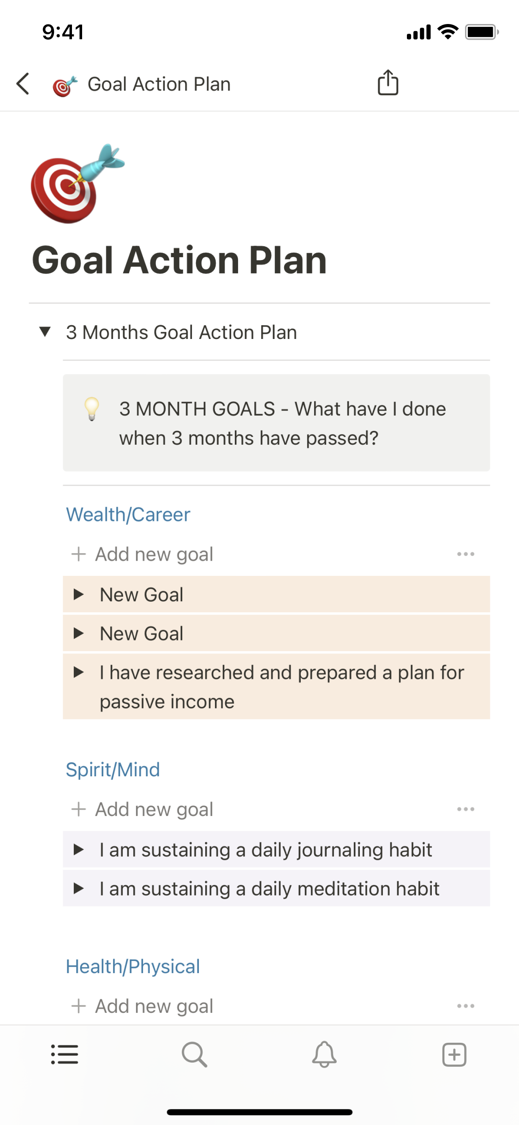Open notifications bell icon
This screenshot has width=519, height=1125.
(x=324, y=1054)
